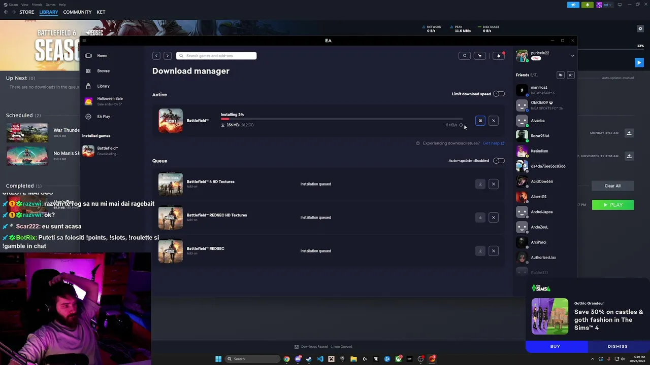Viewport: 650px width, 365px height.
Task: Expand the puricele22 profile dropdown
Action: (573, 56)
